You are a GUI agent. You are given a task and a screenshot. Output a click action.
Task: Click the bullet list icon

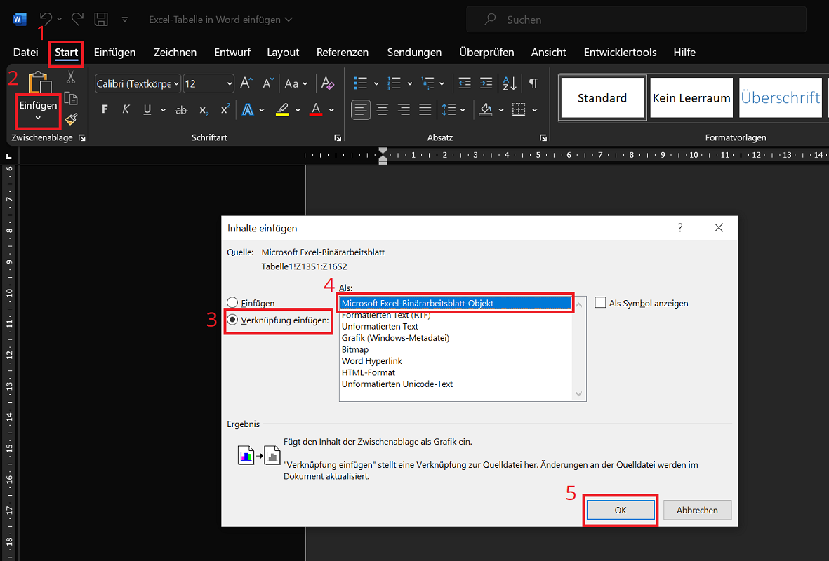click(361, 83)
